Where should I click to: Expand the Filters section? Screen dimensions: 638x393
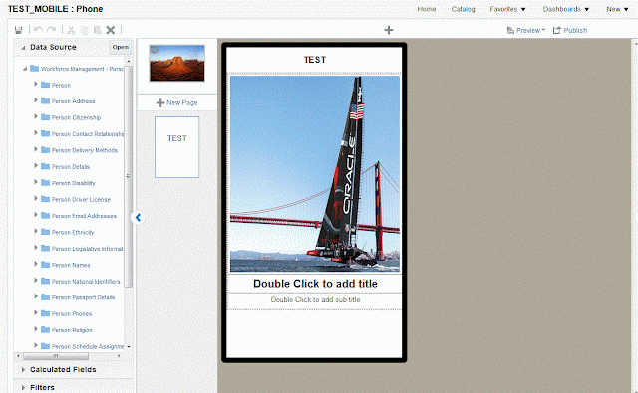(23, 388)
